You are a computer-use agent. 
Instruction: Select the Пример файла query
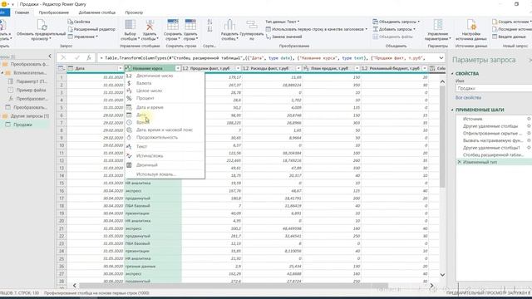point(31,90)
